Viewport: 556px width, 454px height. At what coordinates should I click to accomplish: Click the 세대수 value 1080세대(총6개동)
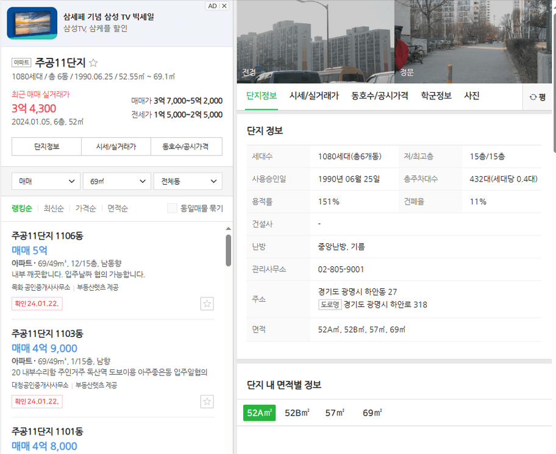point(349,156)
